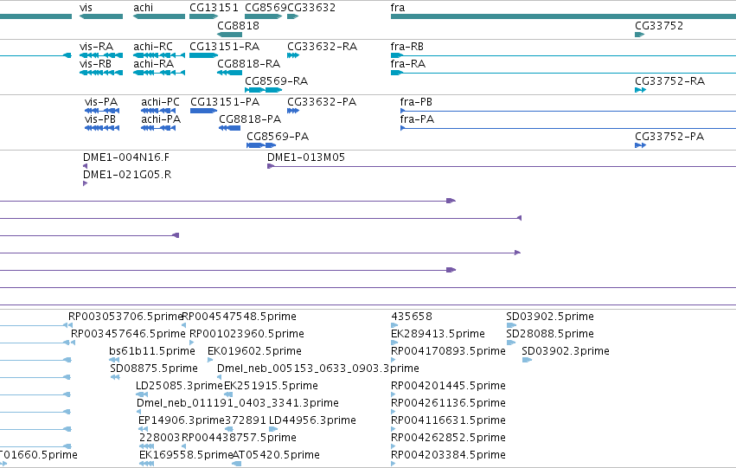Click EST RP003053706.5prime

click(x=69, y=325)
